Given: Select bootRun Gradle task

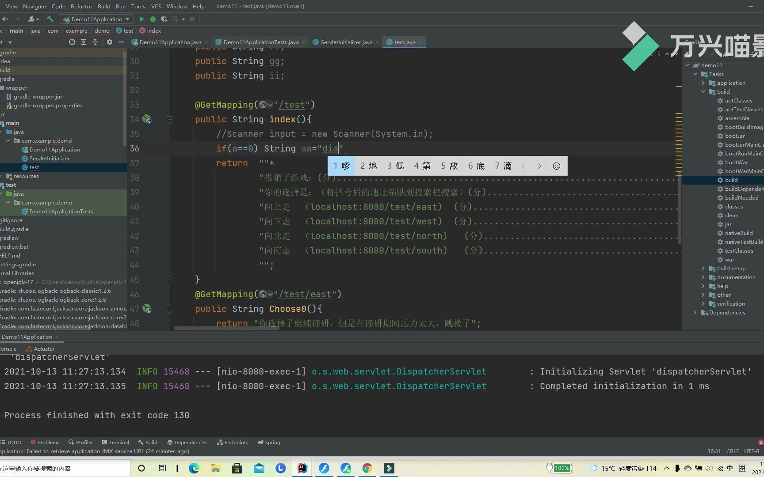Looking at the screenshot, I should [x=744, y=154].
